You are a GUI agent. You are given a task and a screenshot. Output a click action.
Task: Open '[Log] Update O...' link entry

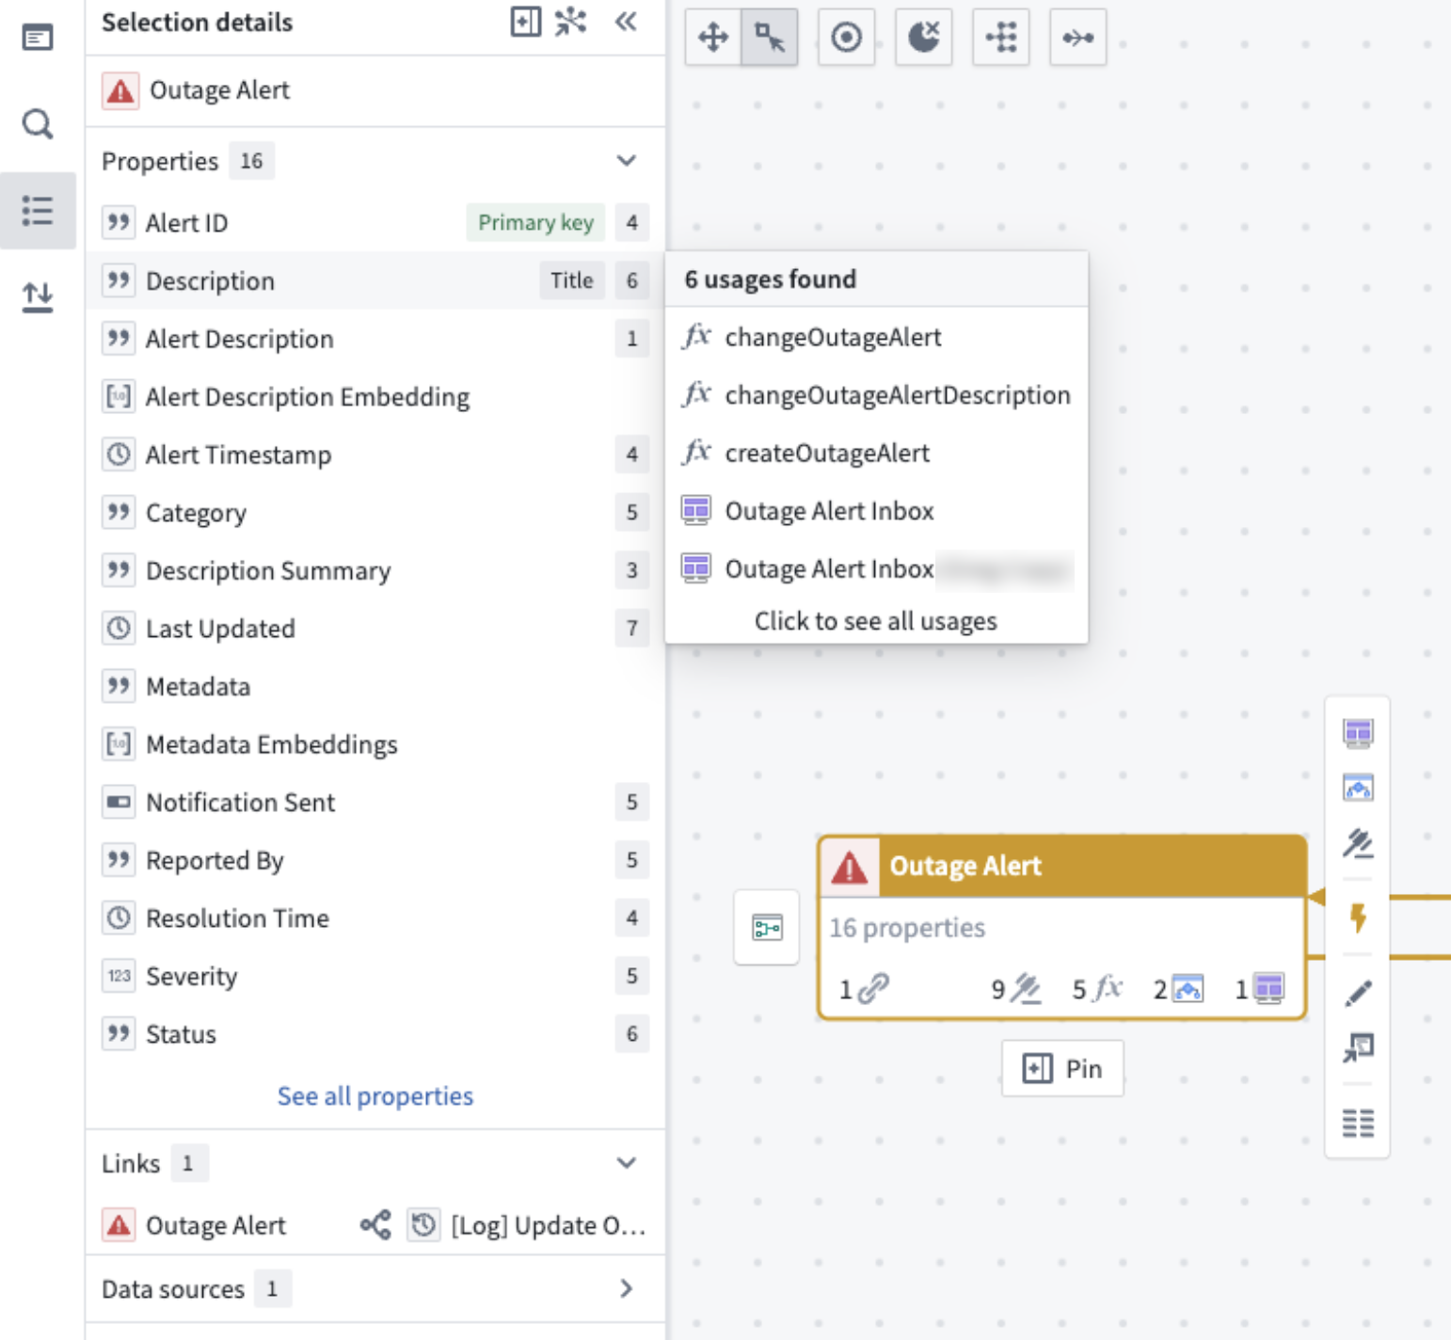(x=528, y=1225)
